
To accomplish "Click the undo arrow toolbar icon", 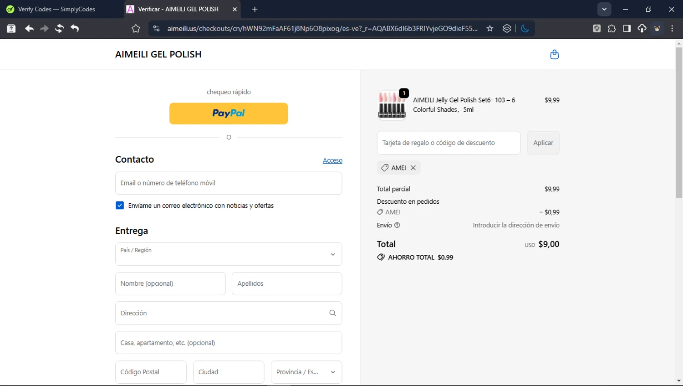I will (75, 28).
